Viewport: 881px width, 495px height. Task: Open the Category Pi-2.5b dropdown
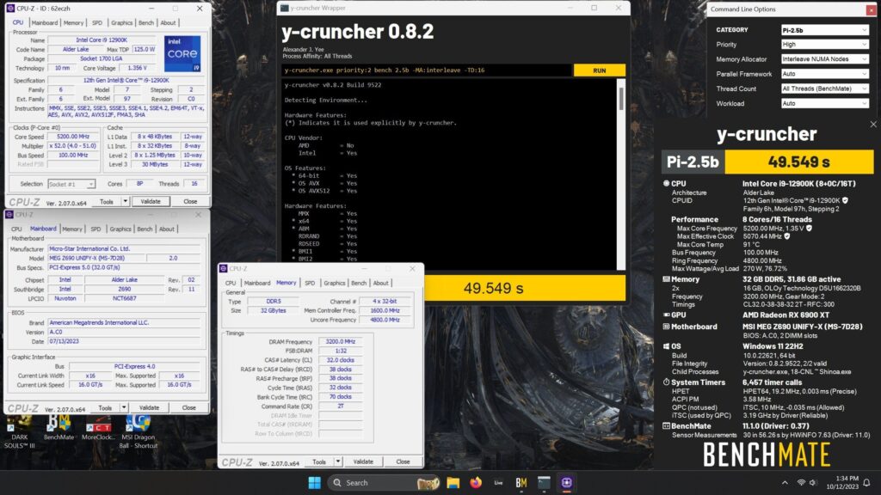point(824,30)
